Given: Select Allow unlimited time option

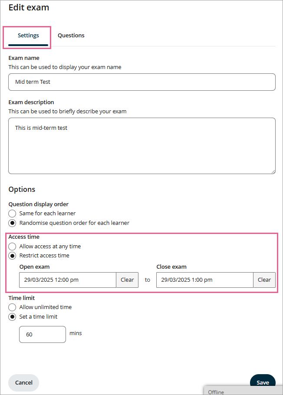Looking at the screenshot, I should pos(13,307).
